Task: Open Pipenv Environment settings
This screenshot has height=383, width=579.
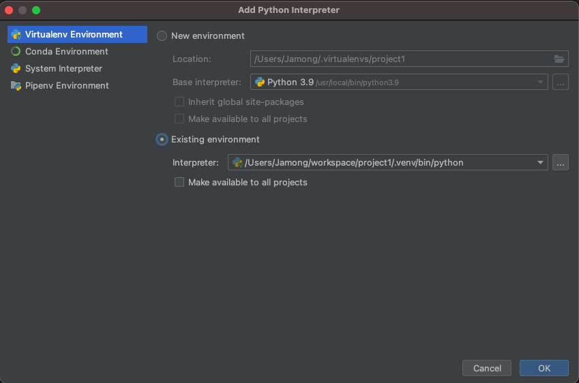Action: click(x=77, y=86)
